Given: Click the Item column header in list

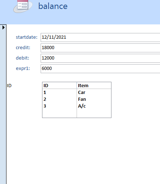Looking at the screenshot, I should pos(94,85).
